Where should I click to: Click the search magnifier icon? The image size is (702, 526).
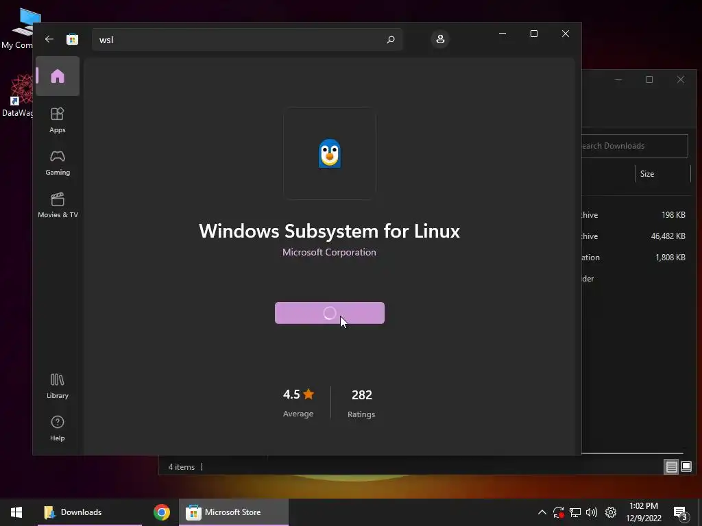(x=390, y=39)
